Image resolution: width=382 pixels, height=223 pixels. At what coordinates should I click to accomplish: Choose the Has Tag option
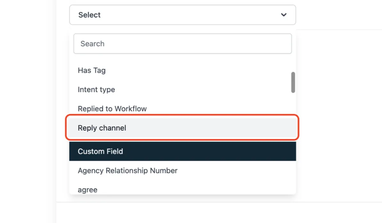click(92, 70)
